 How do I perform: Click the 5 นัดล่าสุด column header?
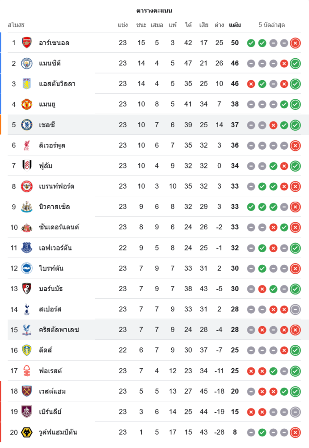point(272,25)
